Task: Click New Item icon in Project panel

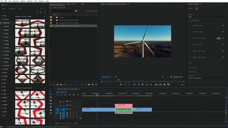Action: click(x=93, y=85)
